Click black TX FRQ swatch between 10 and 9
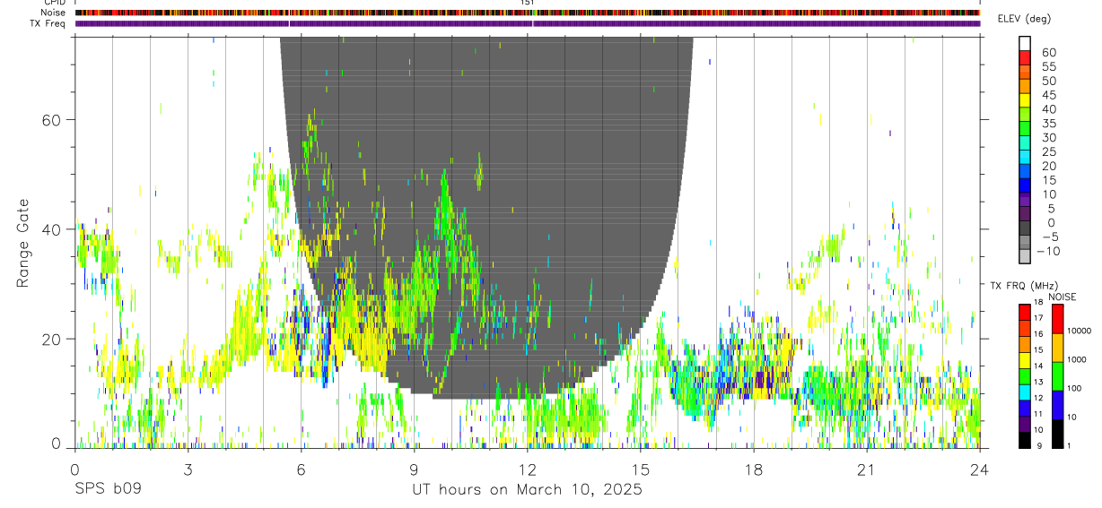 click(1024, 438)
